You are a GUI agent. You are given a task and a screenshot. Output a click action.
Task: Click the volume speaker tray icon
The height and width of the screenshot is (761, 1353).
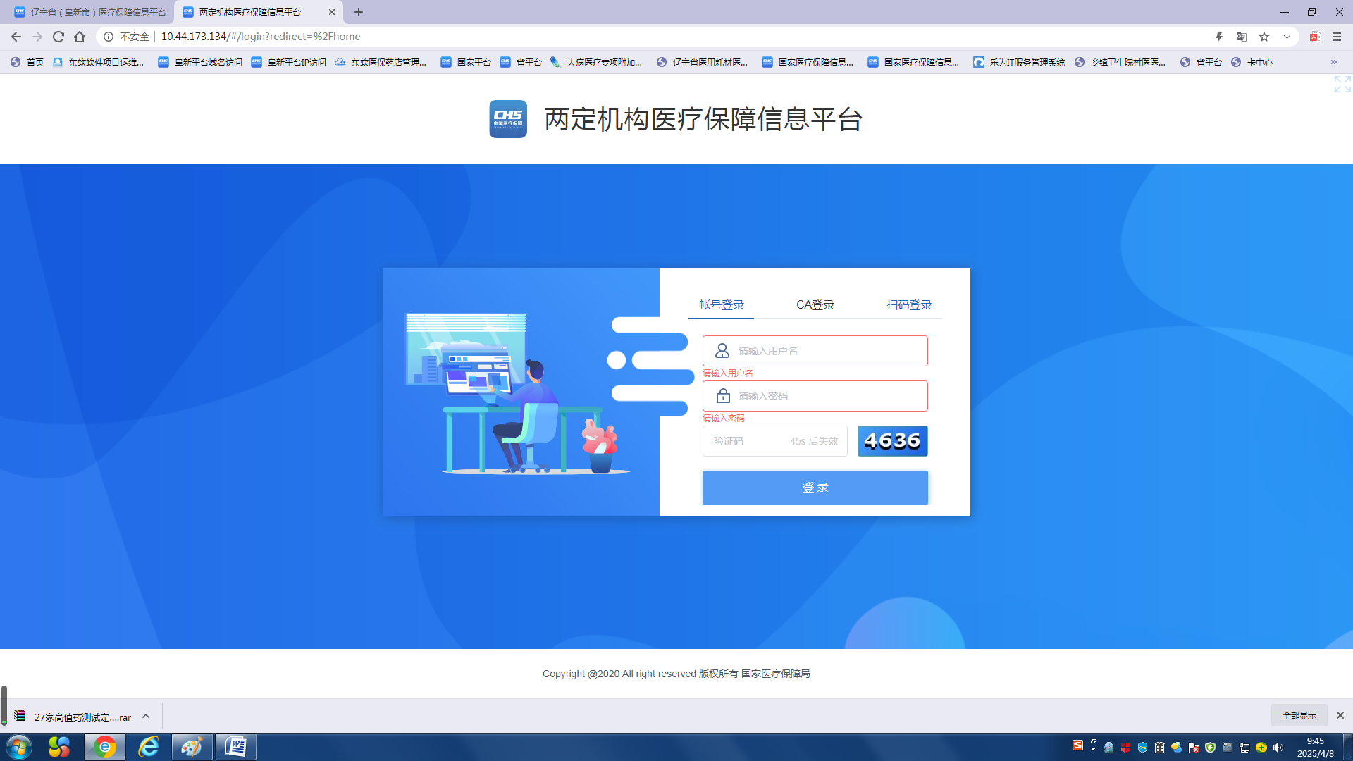click(x=1278, y=748)
